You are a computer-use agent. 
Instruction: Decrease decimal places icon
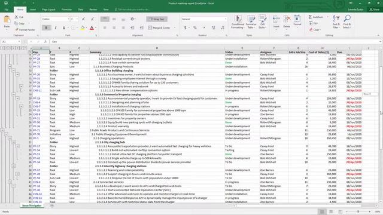[223, 28]
